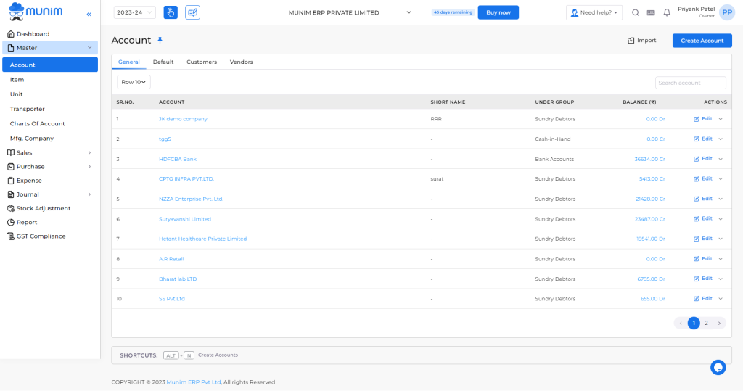Click the notes edit icon beside the year selector
The width and height of the screenshot is (743, 391).
click(x=192, y=12)
